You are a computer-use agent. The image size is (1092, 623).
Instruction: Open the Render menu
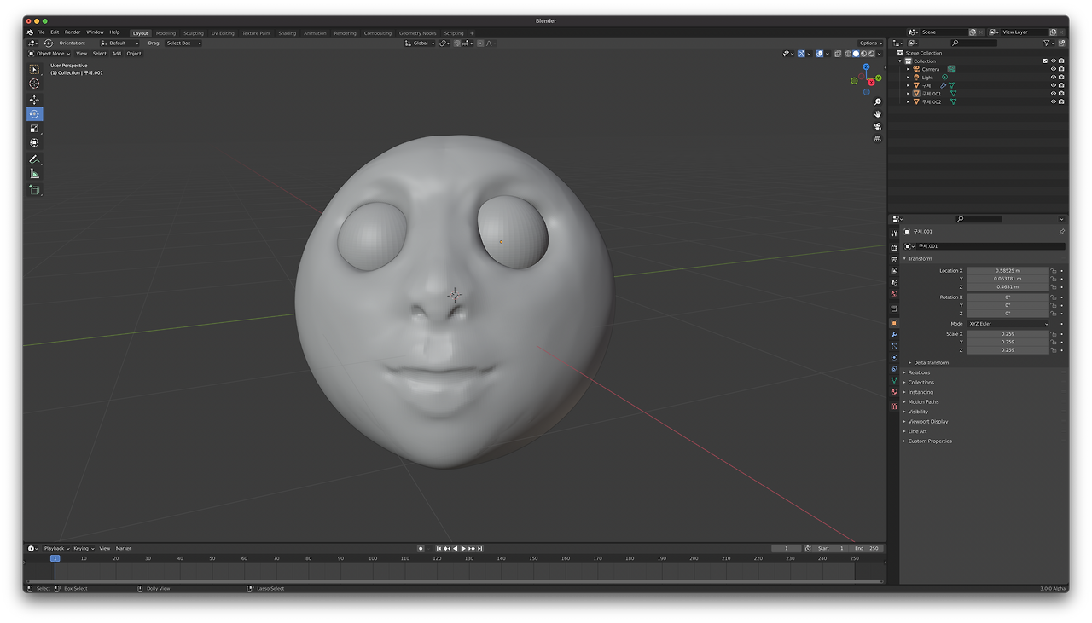(x=73, y=32)
